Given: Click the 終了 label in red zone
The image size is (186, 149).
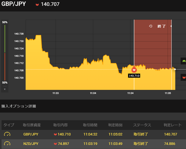Looking at the screenshot, I should (161, 26).
